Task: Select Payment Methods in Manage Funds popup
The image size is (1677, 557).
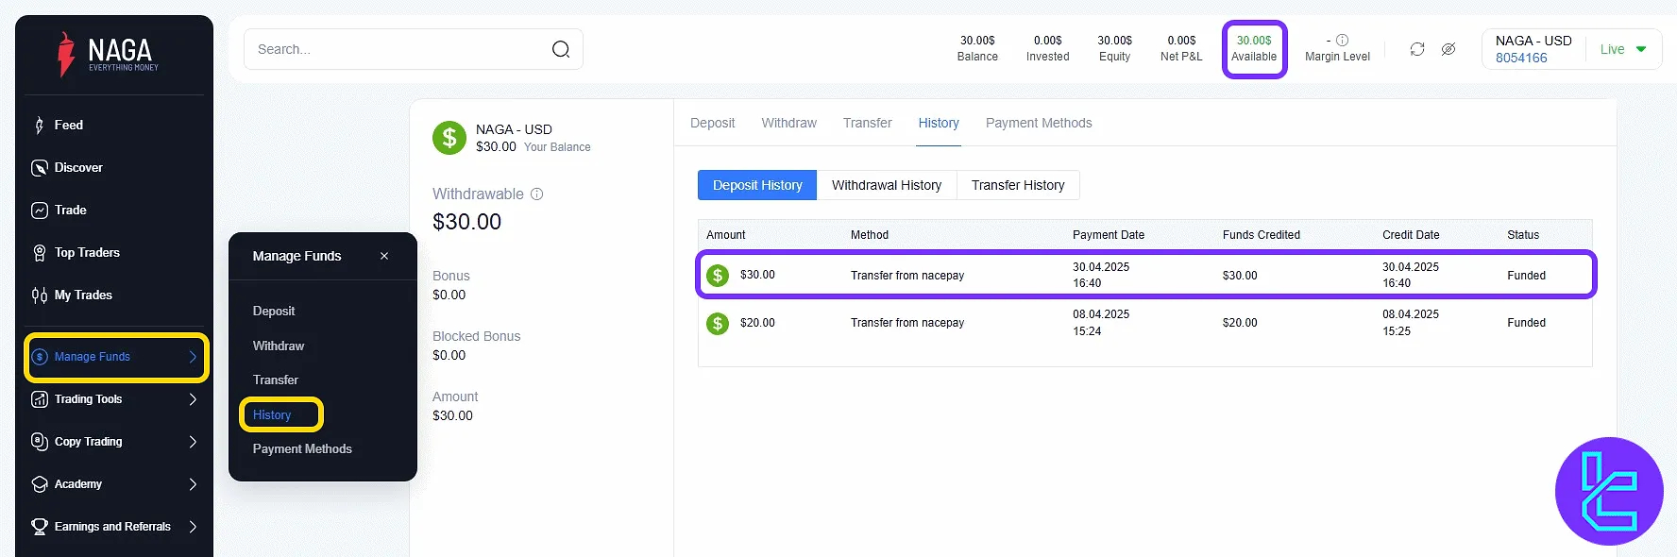Action: pyautogui.click(x=302, y=449)
